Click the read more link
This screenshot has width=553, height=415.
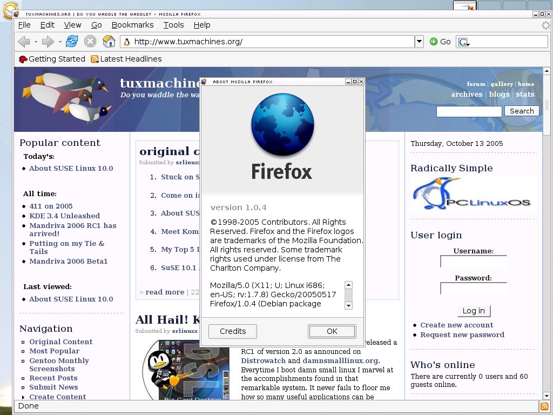coord(165,292)
